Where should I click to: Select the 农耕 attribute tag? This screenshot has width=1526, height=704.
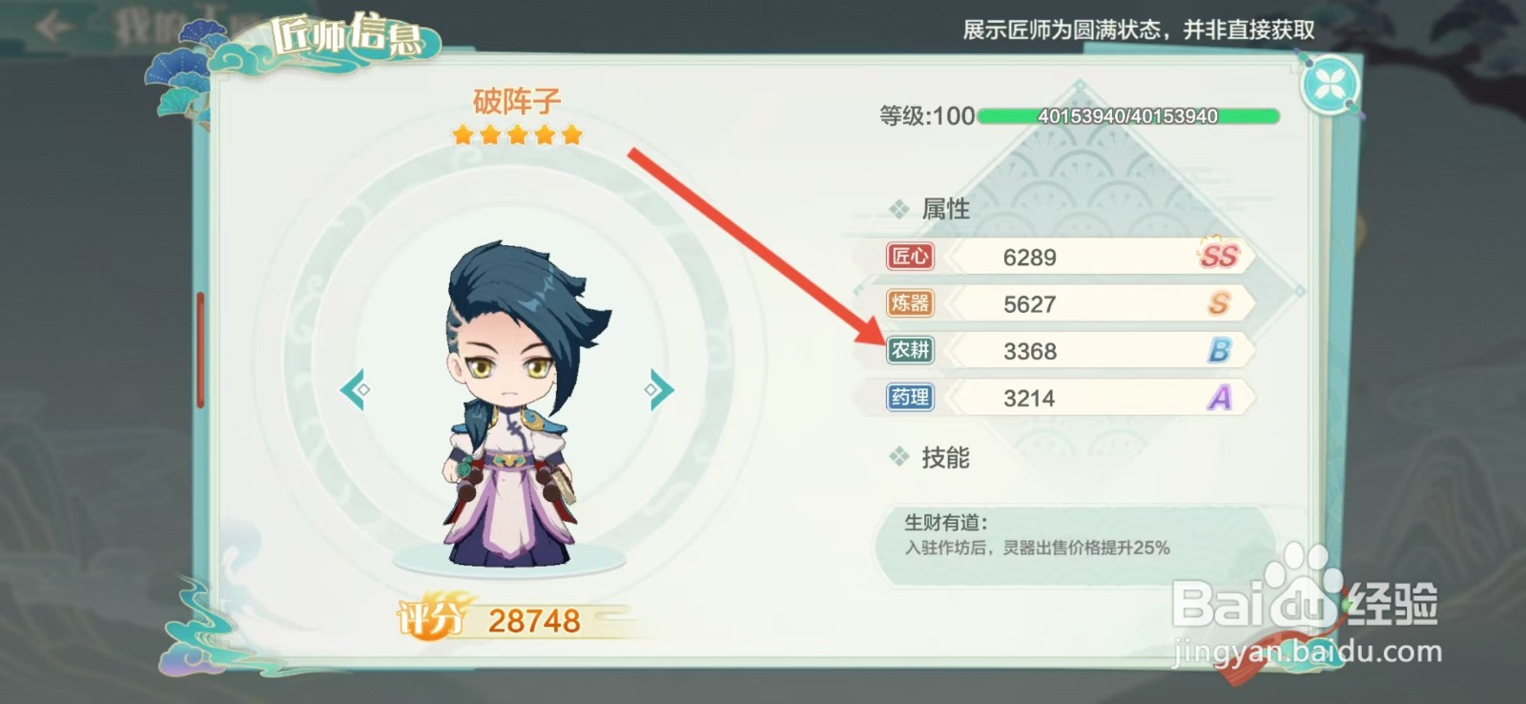(910, 350)
